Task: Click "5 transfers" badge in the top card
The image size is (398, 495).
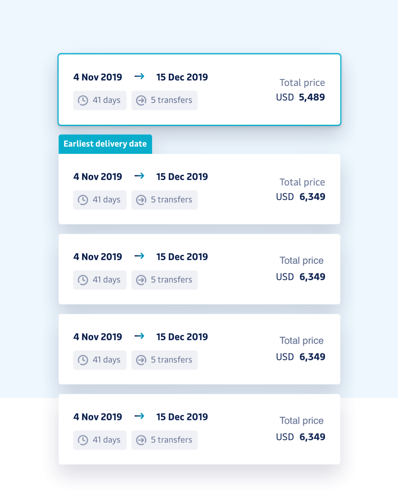Action: click(x=164, y=100)
